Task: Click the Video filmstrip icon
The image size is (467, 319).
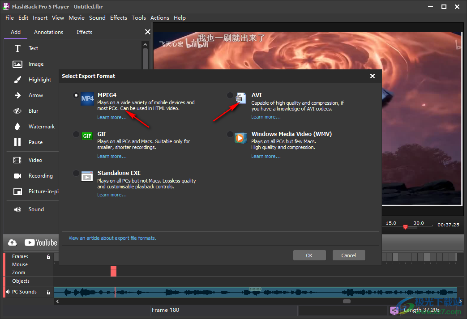Action: point(17,160)
